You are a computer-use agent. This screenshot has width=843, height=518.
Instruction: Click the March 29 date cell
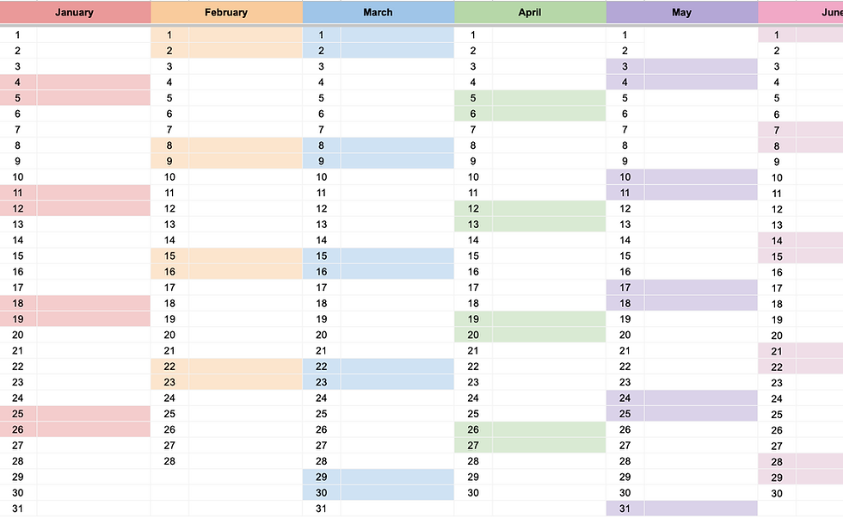(321, 477)
